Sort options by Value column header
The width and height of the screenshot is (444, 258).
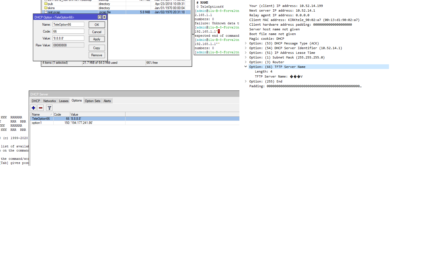98,115
